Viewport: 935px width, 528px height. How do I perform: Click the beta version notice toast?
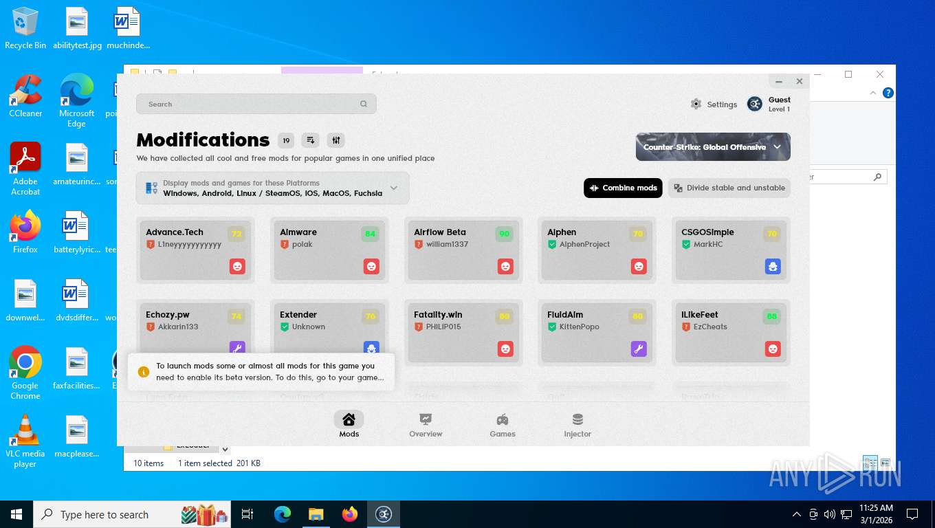click(261, 372)
